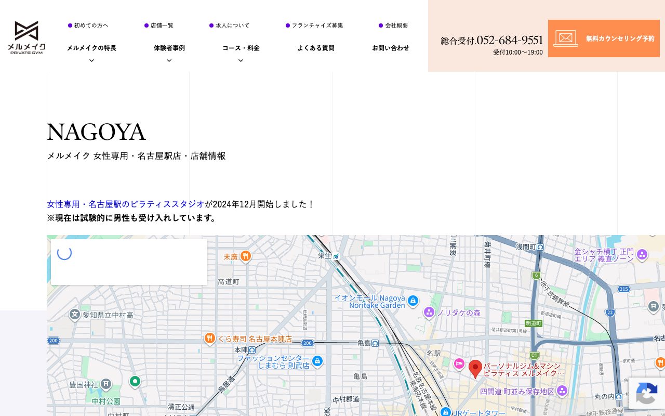Image resolution: width=665 pixels, height=416 pixels.
Task: Go to よくある質問 page
Action: coord(316,48)
